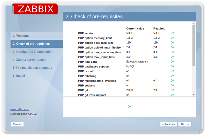Click 'PHP option memory_limit' label
This screenshot has height=136, width=206.
(95, 38)
